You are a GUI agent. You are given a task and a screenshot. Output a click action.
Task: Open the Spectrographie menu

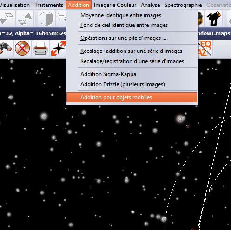(183, 5)
